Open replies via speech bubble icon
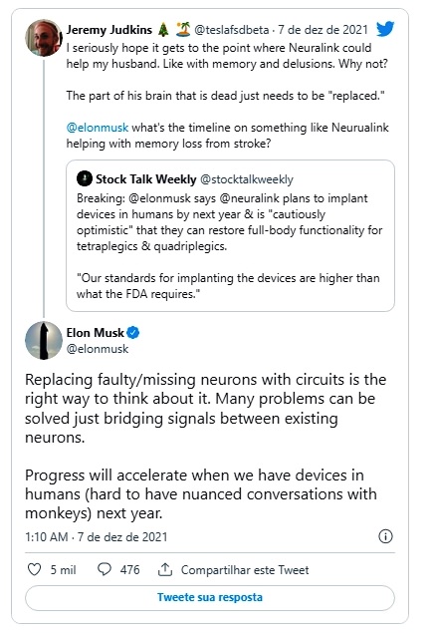The height and width of the screenshot is (633, 432). 105,569
